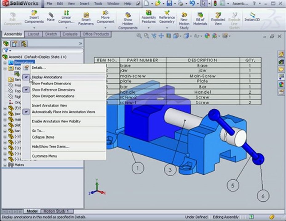
Task: Open Reference Geometry dropdown arrow
Action: coord(167,28)
